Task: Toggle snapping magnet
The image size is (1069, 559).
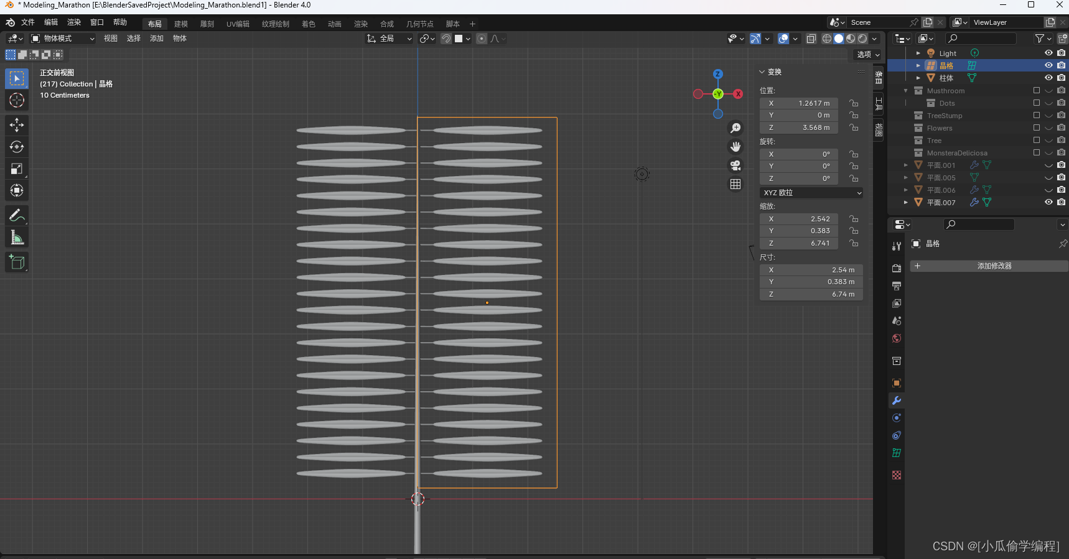Action: 446,39
